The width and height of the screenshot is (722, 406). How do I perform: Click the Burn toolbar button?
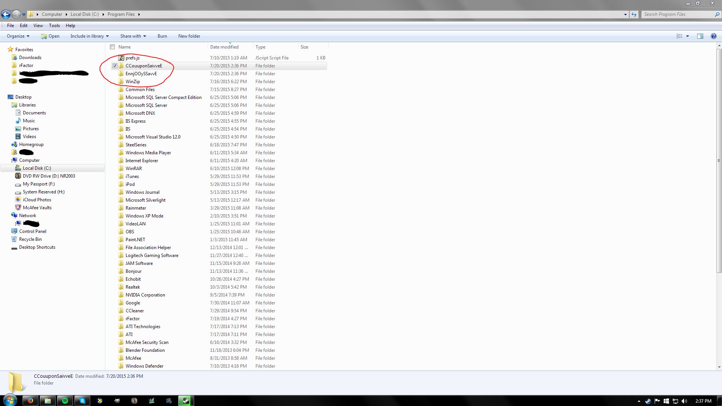click(x=162, y=36)
